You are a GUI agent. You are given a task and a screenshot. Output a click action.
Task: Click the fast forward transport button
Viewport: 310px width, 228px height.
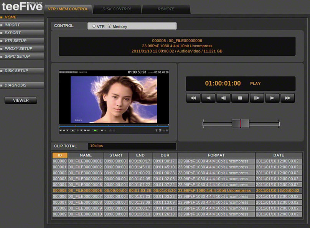287,98
